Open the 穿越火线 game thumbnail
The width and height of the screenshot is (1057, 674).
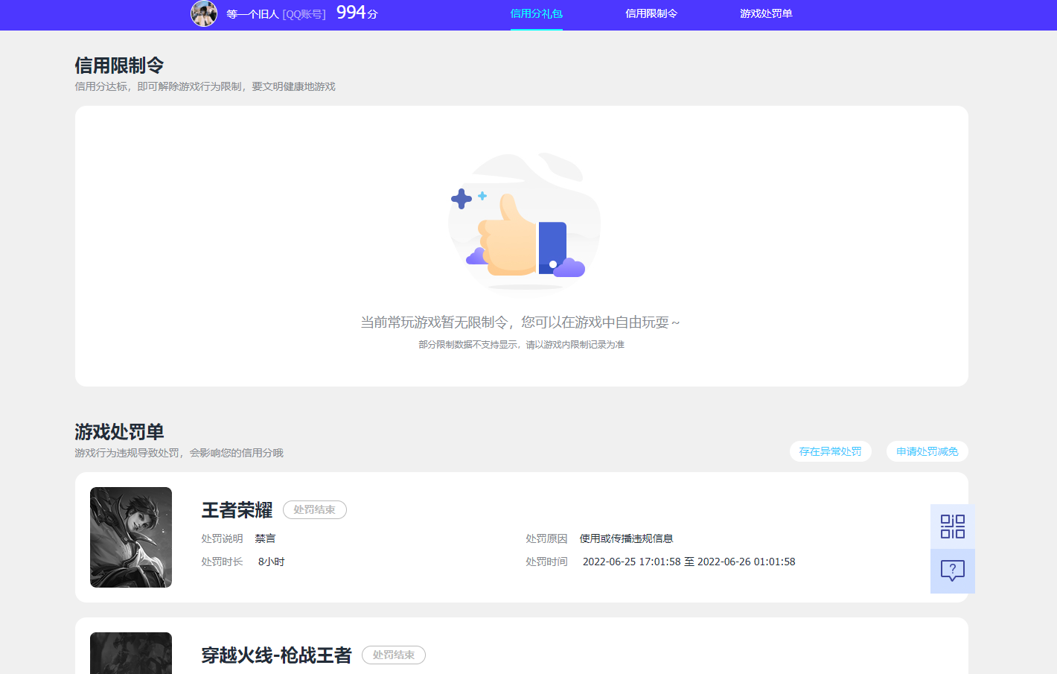coord(131,653)
